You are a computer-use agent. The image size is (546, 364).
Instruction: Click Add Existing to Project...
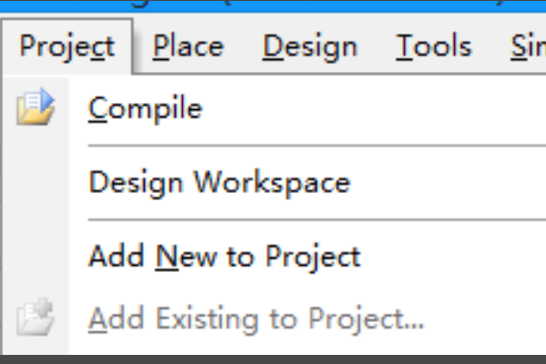click(x=256, y=318)
